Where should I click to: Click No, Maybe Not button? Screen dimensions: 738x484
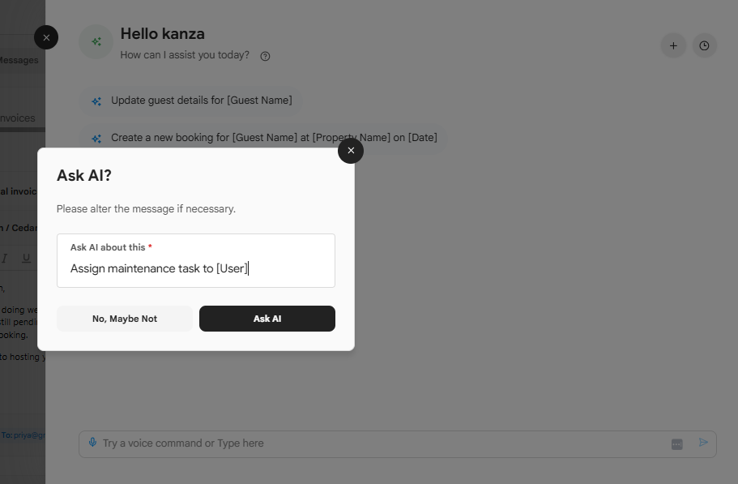click(125, 319)
